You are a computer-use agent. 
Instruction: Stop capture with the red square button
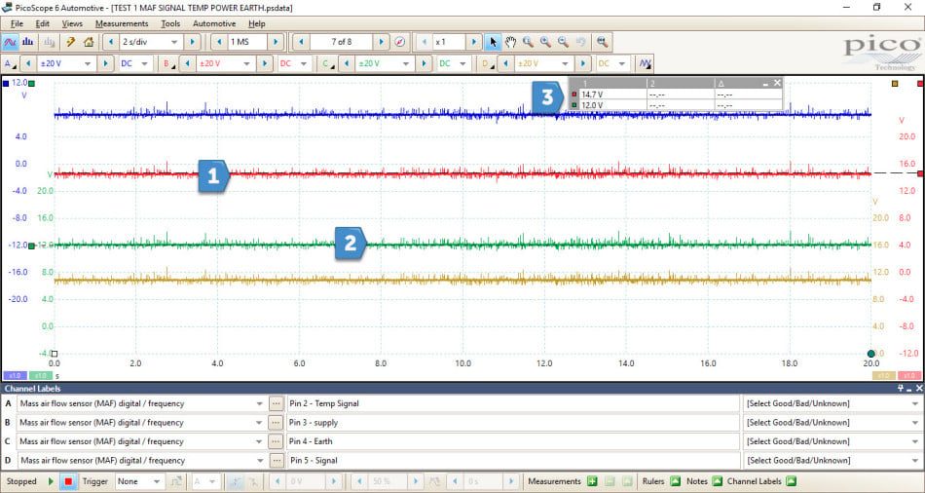[x=68, y=481]
